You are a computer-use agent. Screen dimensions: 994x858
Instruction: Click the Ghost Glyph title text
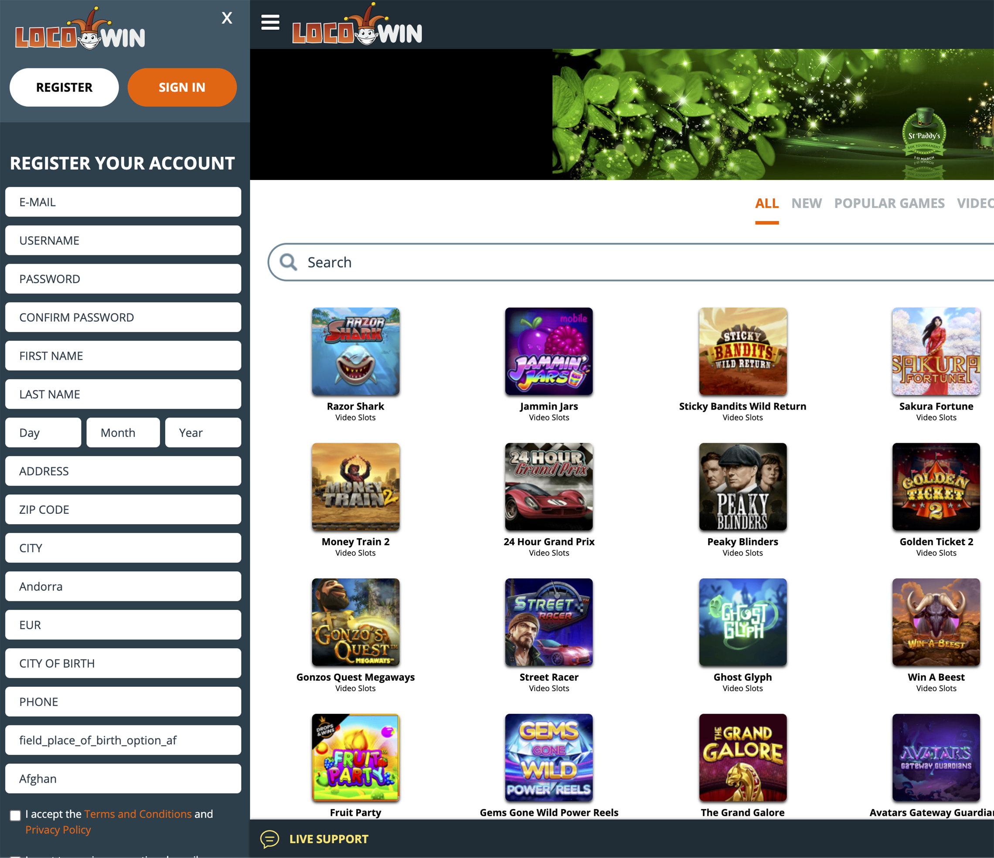742,677
